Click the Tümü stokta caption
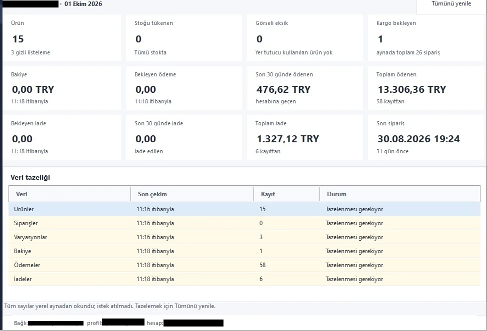 pyautogui.click(x=150, y=52)
